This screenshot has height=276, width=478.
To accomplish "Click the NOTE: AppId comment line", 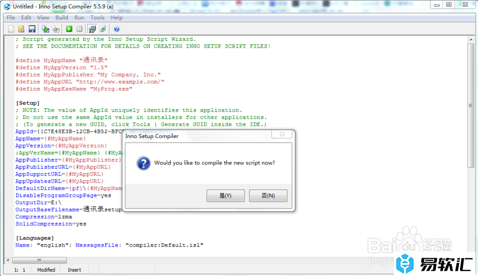I will 129,110.
